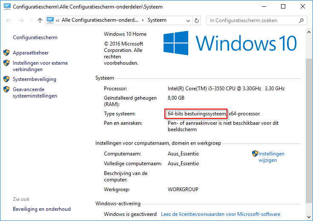Click shield icon beside 'Instellingen voor externe verbindingen'
Viewport: 313px width, 221px height.
(x=6, y=63)
